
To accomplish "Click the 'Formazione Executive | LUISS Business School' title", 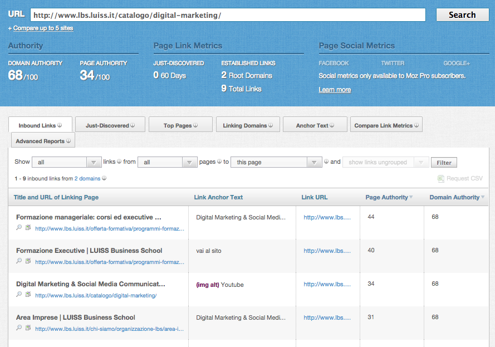I will click(89, 251).
